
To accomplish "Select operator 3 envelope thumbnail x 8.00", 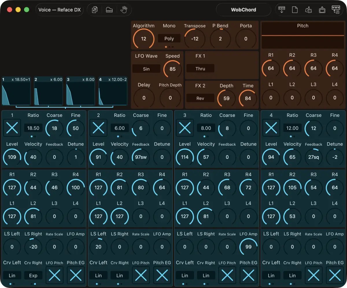I will 81,91.
